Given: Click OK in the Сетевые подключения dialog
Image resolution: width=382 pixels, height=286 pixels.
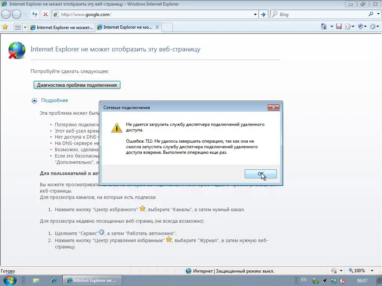Looking at the screenshot, I should point(261,174).
